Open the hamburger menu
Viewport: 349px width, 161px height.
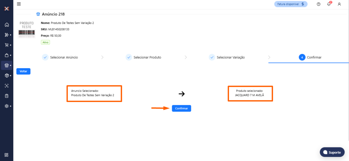point(19,4)
